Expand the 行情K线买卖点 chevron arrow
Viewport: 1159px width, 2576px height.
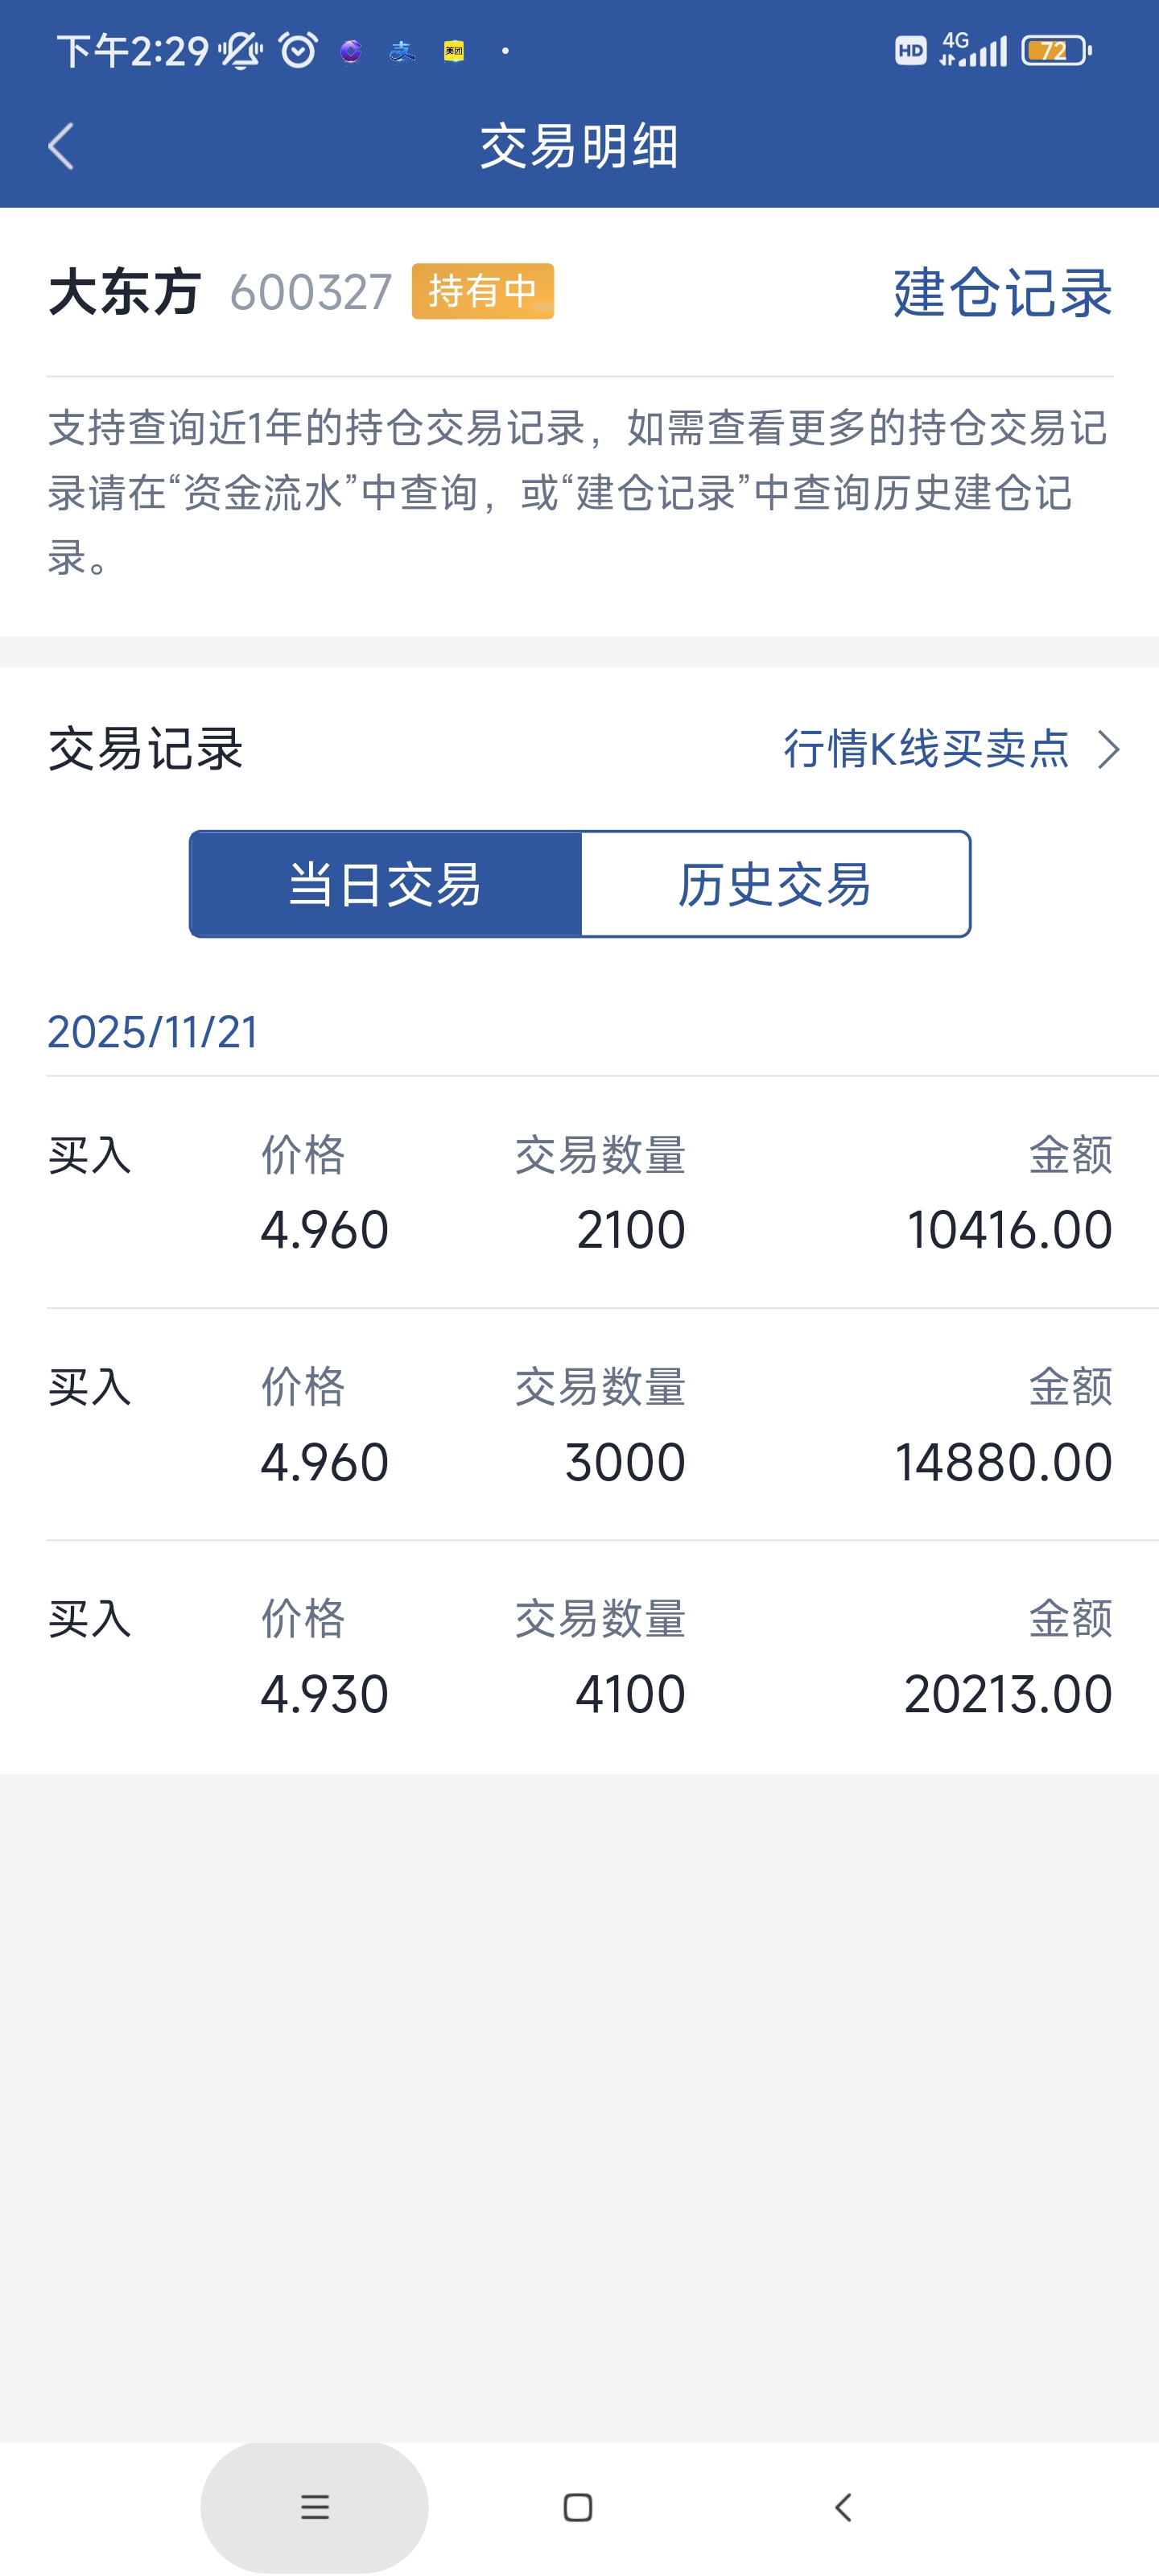(x=1108, y=750)
